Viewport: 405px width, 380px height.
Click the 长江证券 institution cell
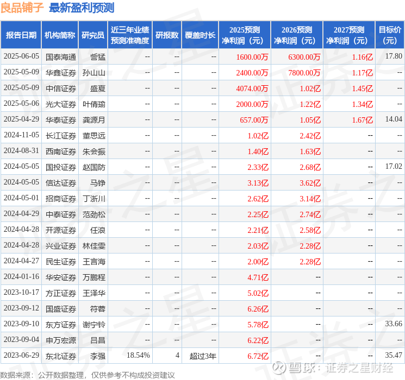pos(61,136)
